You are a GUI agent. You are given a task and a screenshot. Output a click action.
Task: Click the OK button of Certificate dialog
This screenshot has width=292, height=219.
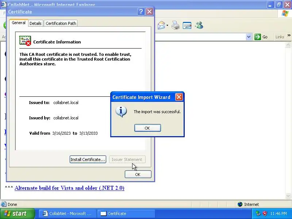(x=138, y=174)
